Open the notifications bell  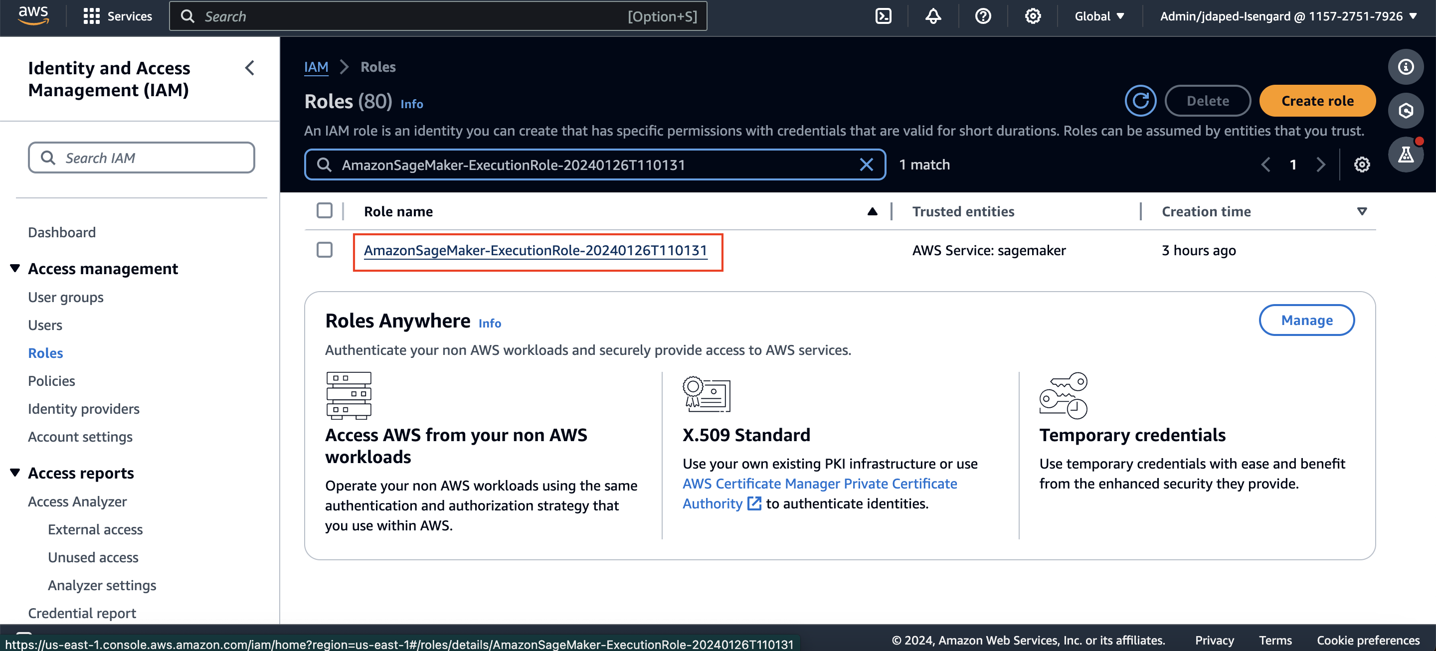[x=932, y=16]
